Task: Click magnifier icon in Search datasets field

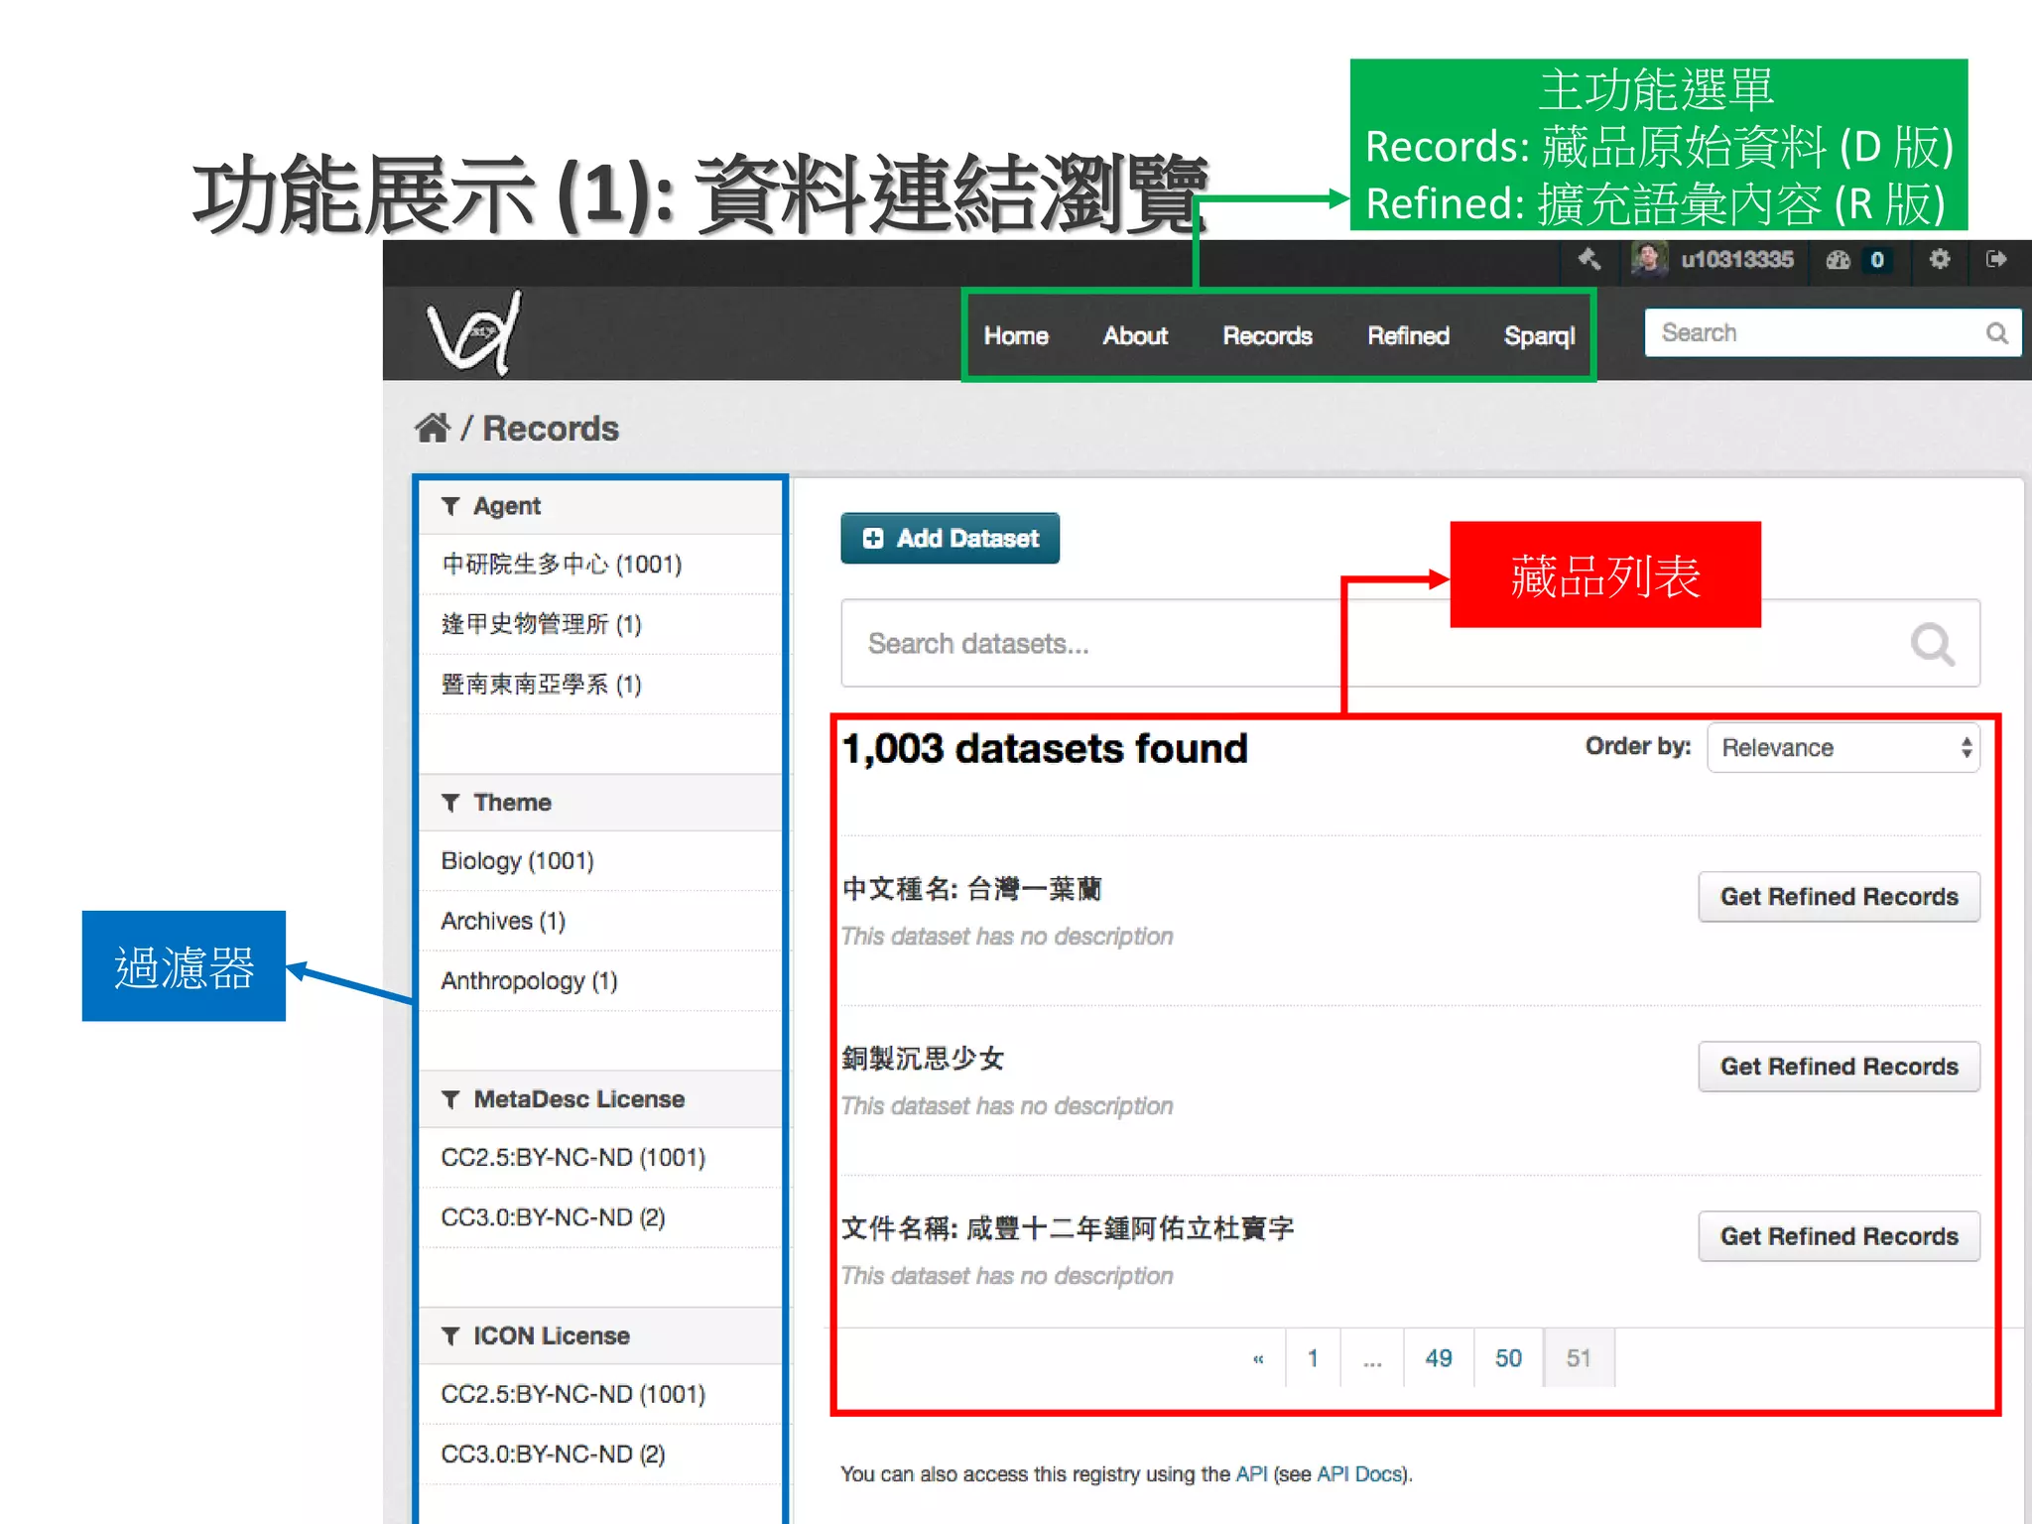Action: point(1932,644)
